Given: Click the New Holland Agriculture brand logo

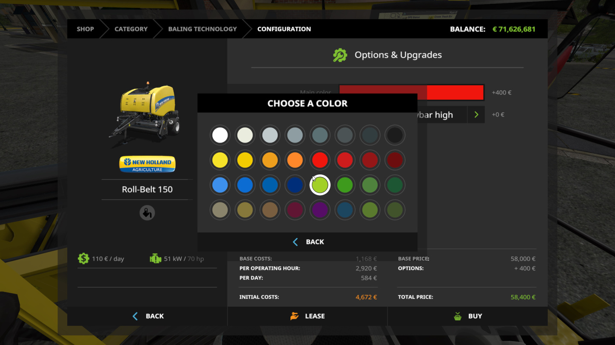Looking at the screenshot, I should coord(147,164).
